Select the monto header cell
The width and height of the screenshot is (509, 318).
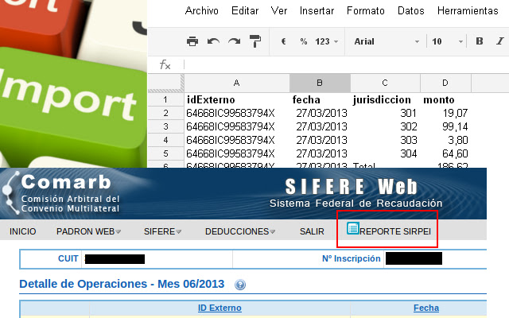(x=445, y=99)
